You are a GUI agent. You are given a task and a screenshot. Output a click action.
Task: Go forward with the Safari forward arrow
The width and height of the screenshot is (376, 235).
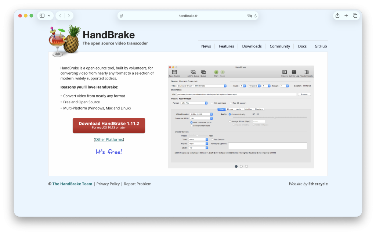(x=69, y=15)
